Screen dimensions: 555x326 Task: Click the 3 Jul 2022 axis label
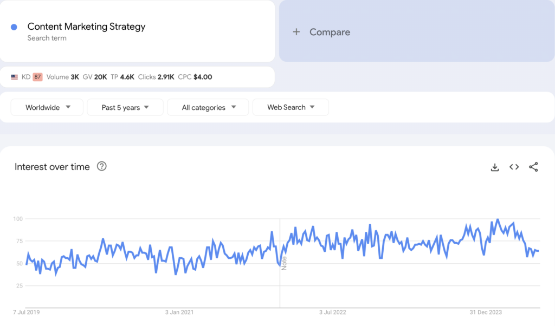(x=332, y=312)
